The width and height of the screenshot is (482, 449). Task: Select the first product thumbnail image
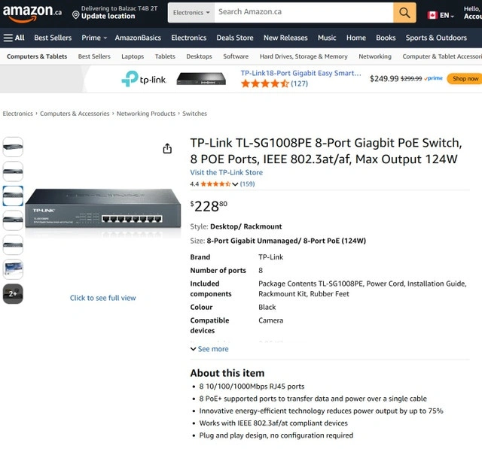(14, 147)
